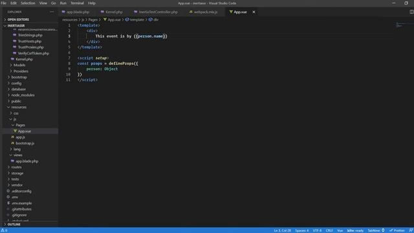Click Pages in the breadcrumb
The height and width of the screenshot is (233, 414).
pos(93,20)
